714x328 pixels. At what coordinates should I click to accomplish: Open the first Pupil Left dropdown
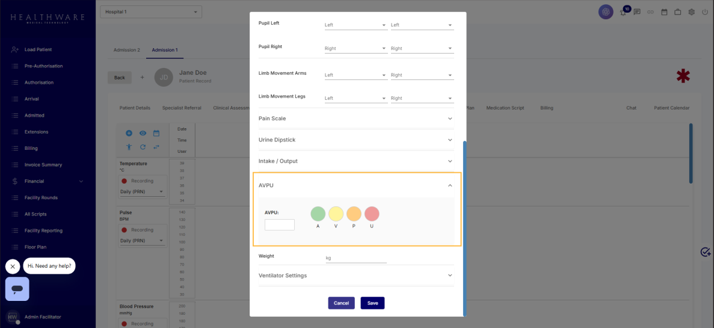point(355,25)
